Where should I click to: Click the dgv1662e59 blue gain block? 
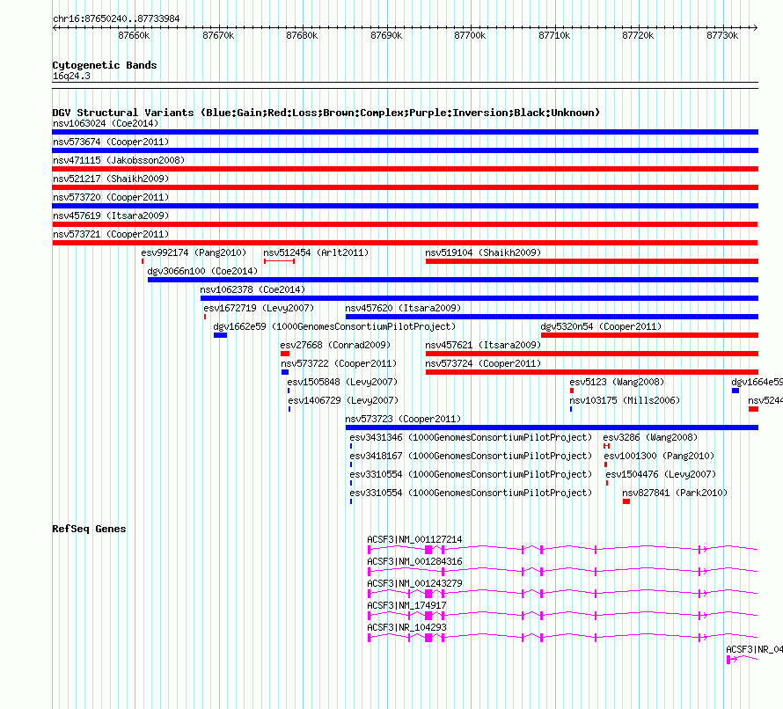(x=220, y=335)
